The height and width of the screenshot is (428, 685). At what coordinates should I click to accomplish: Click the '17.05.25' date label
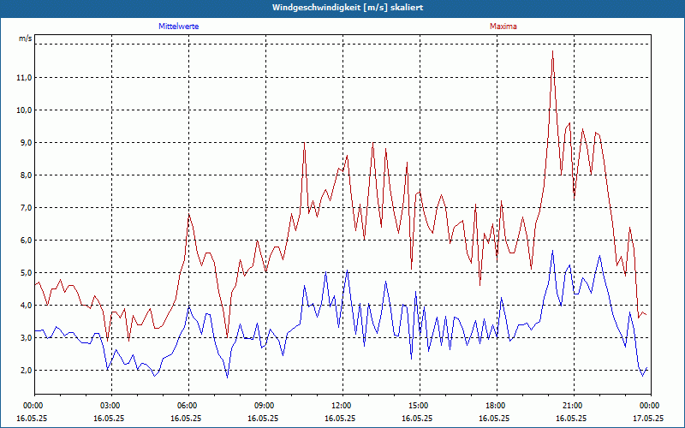point(648,418)
